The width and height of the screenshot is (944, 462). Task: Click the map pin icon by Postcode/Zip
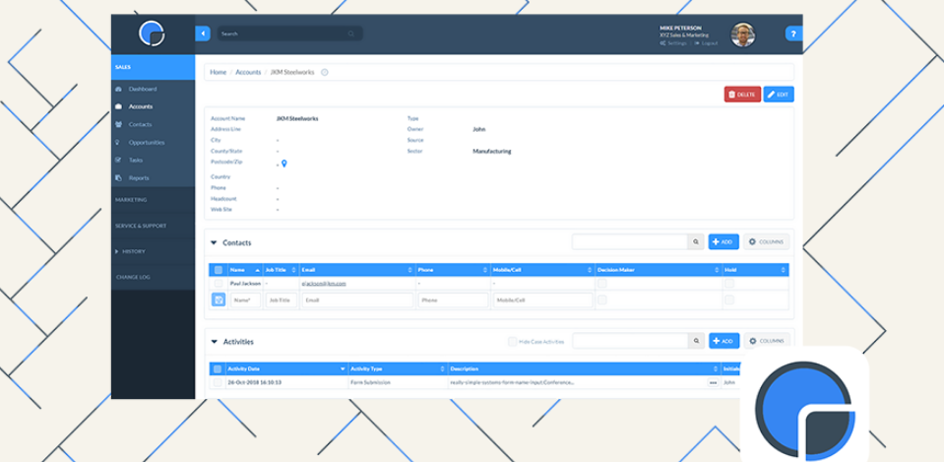tap(284, 164)
